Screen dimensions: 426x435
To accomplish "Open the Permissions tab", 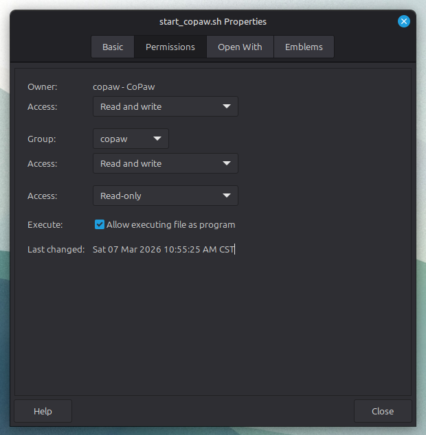I will [x=170, y=47].
